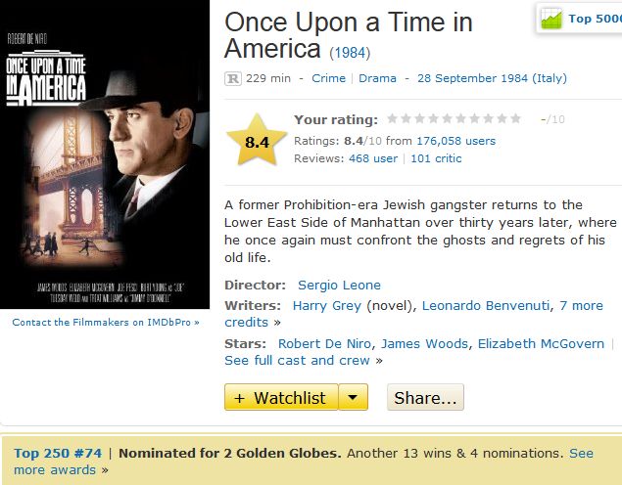The height and width of the screenshot is (485, 622).
Task: Open the 28 September 1984 release date link
Action: click(x=492, y=78)
